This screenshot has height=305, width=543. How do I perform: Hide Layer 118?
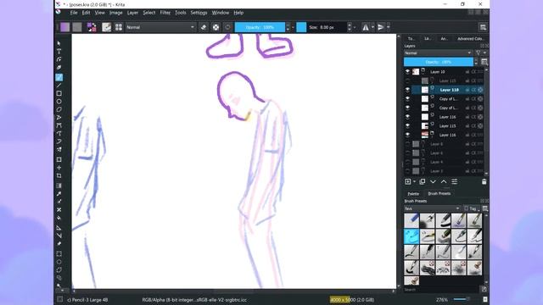click(x=407, y=90)
